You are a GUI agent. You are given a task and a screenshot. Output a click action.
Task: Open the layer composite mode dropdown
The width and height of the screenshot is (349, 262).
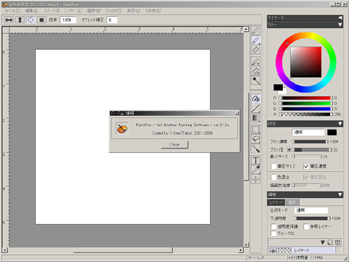[311, 210]
